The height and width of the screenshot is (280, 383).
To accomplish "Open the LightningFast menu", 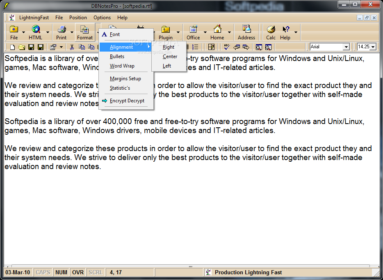I will pos(34,18).
